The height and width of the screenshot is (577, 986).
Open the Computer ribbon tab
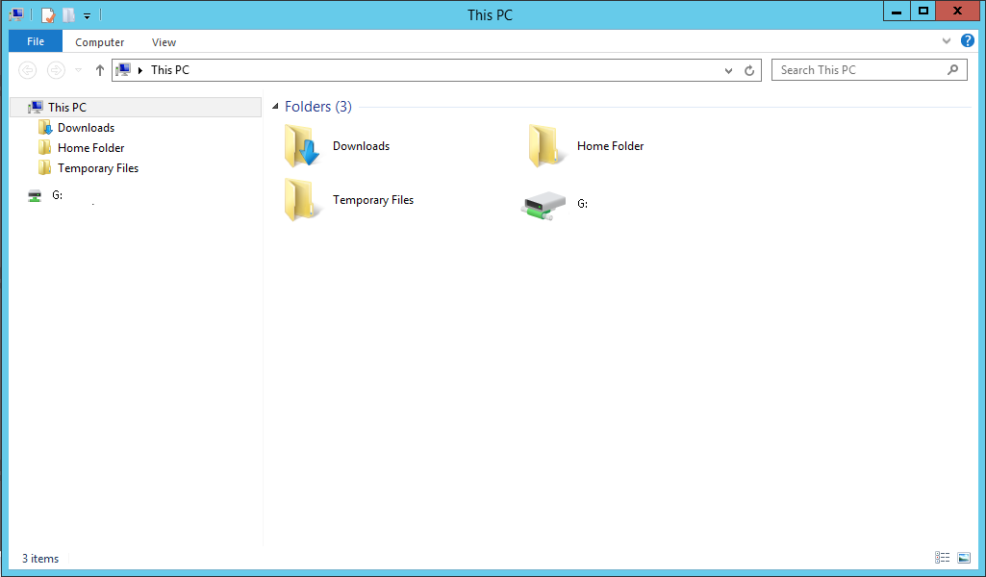point(100,42)
